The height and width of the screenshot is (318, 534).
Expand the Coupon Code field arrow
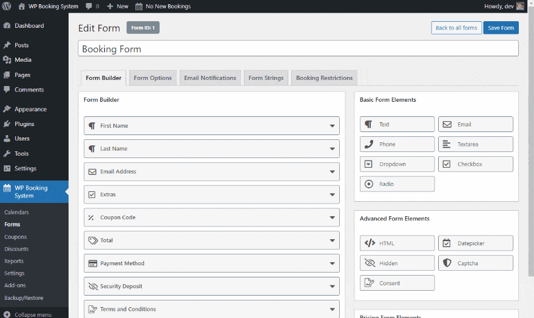click(332, 217)
